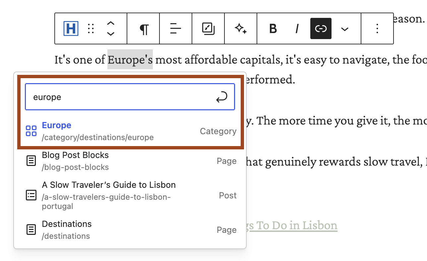427x261 pixels.
Task: Expand more rich text formatting options
Action: 345,29
